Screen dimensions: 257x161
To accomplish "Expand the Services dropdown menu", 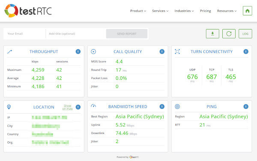I will (160, 11).
